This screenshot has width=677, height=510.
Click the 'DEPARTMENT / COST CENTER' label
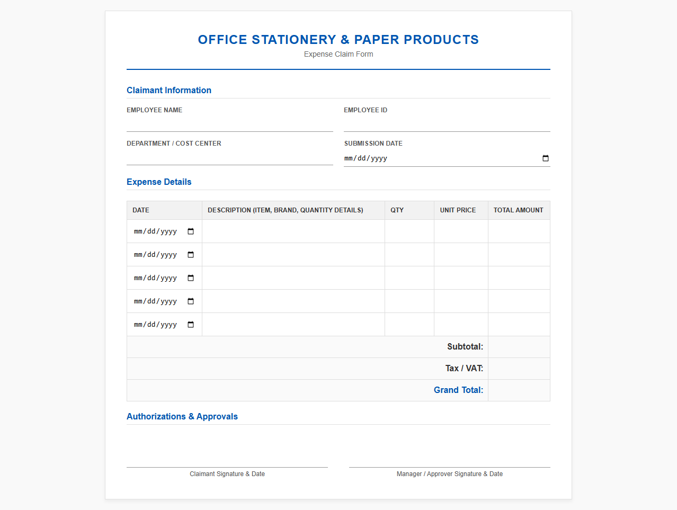coord(174,144)
